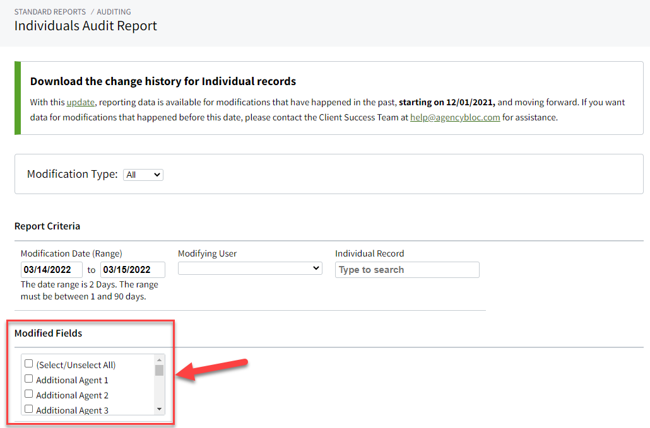650x428 pixels.
Task: Go to the Auditing breadcrumb
Action: pos(114,11)
